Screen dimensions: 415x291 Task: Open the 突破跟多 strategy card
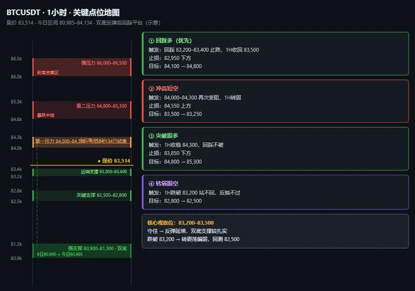[275, 149]
